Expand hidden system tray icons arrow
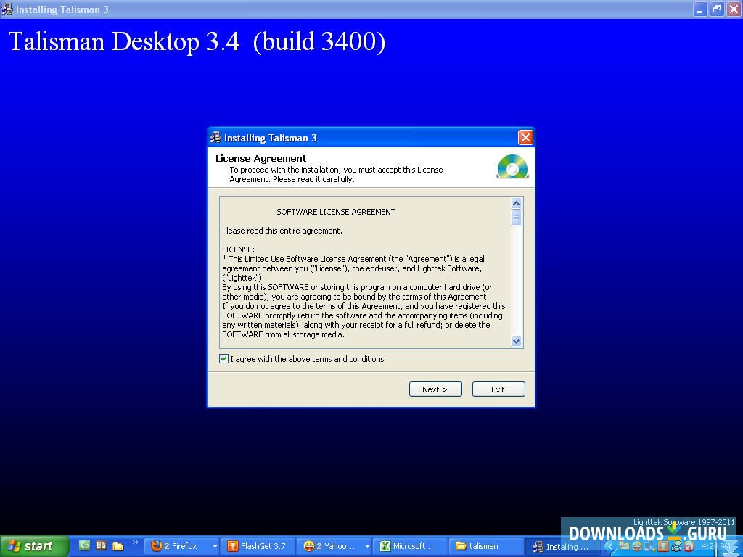This screenshot has width=743, height=557. tap(610, 547)
